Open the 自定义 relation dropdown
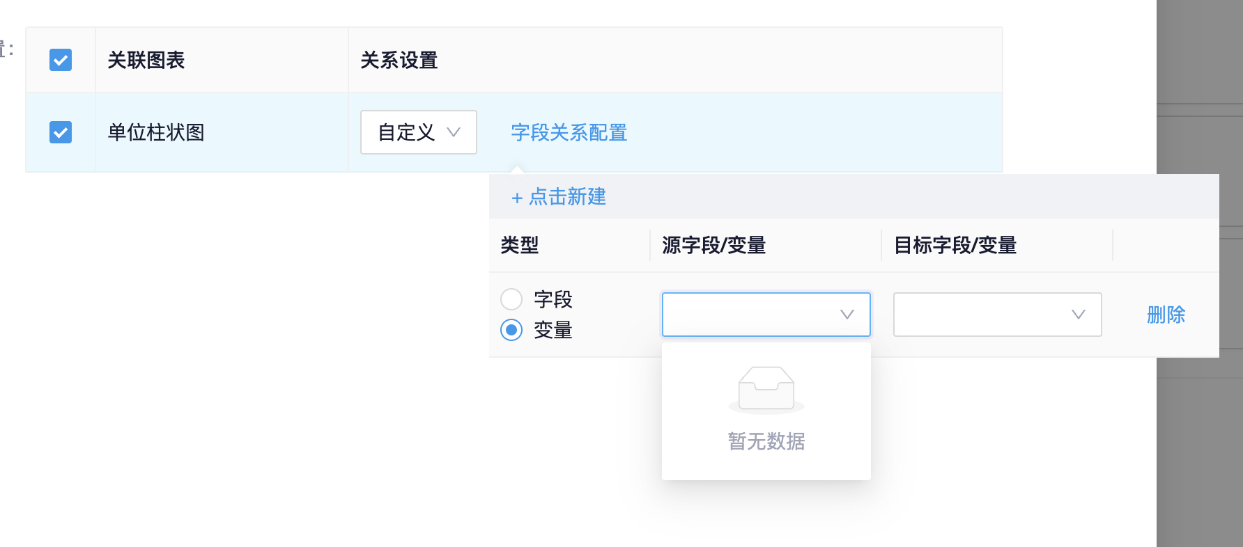 (418, 132)
